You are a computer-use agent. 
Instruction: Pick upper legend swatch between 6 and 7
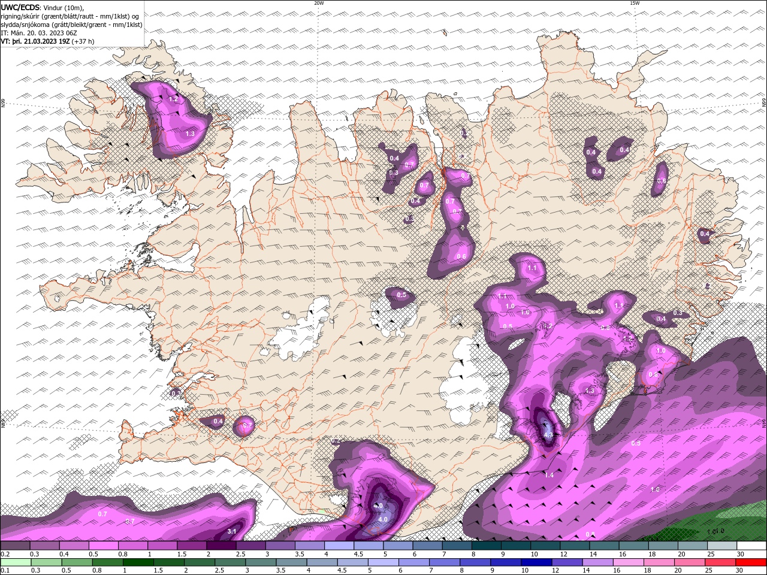[428, 546]
